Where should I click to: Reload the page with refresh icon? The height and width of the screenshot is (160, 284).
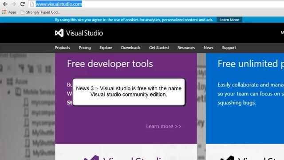pos(23,4)
